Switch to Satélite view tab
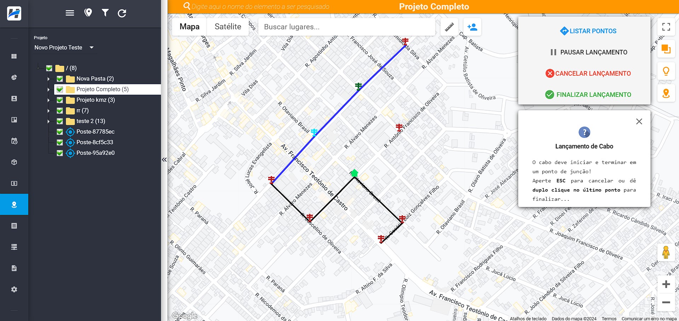The width and height of the screenshot is (679, 321). coord(228,27)
